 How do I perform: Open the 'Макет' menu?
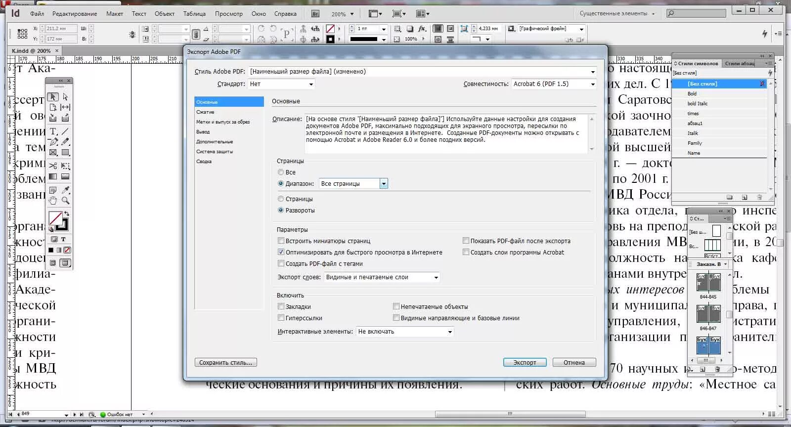(115, 14)
